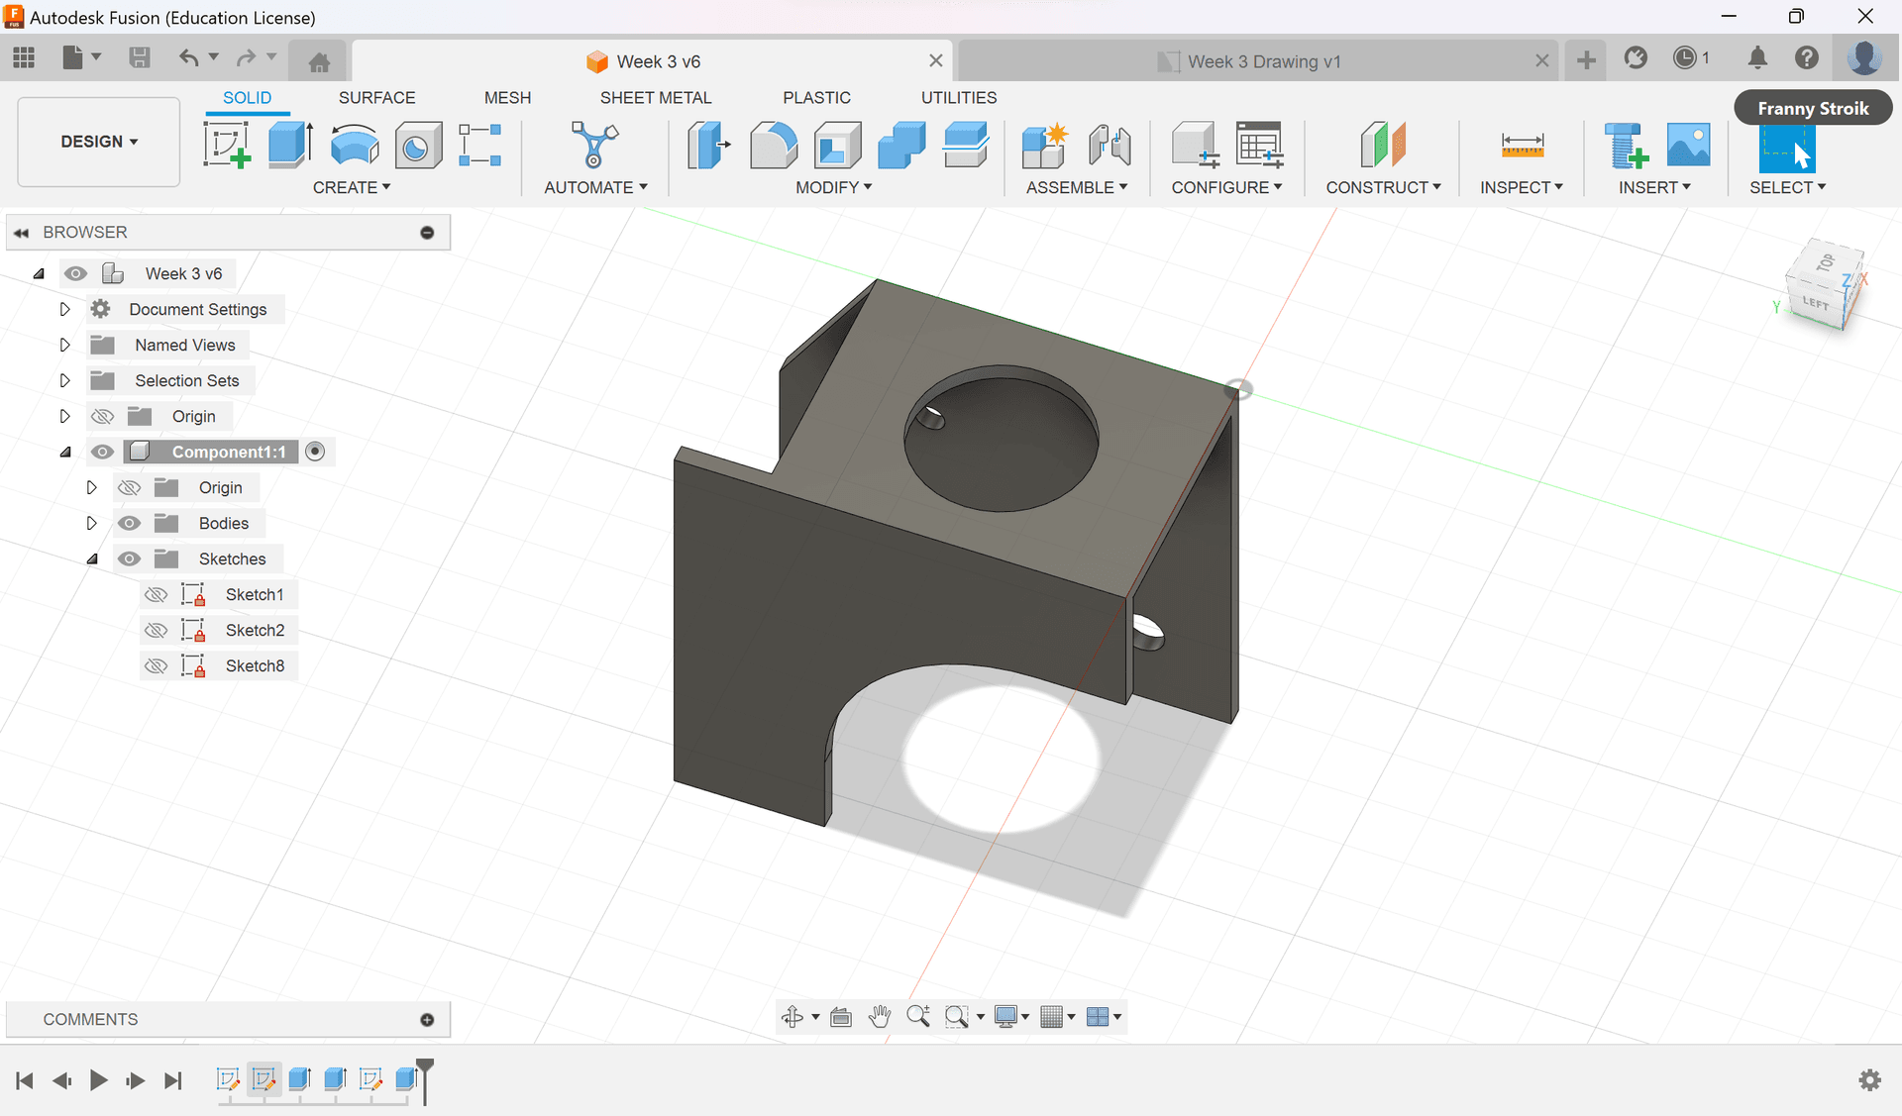Image resolution: width=1902 pixels, height=1116 pixels.
Task: Collapse the Component1:1 node
Action: [x=65, y=452]
